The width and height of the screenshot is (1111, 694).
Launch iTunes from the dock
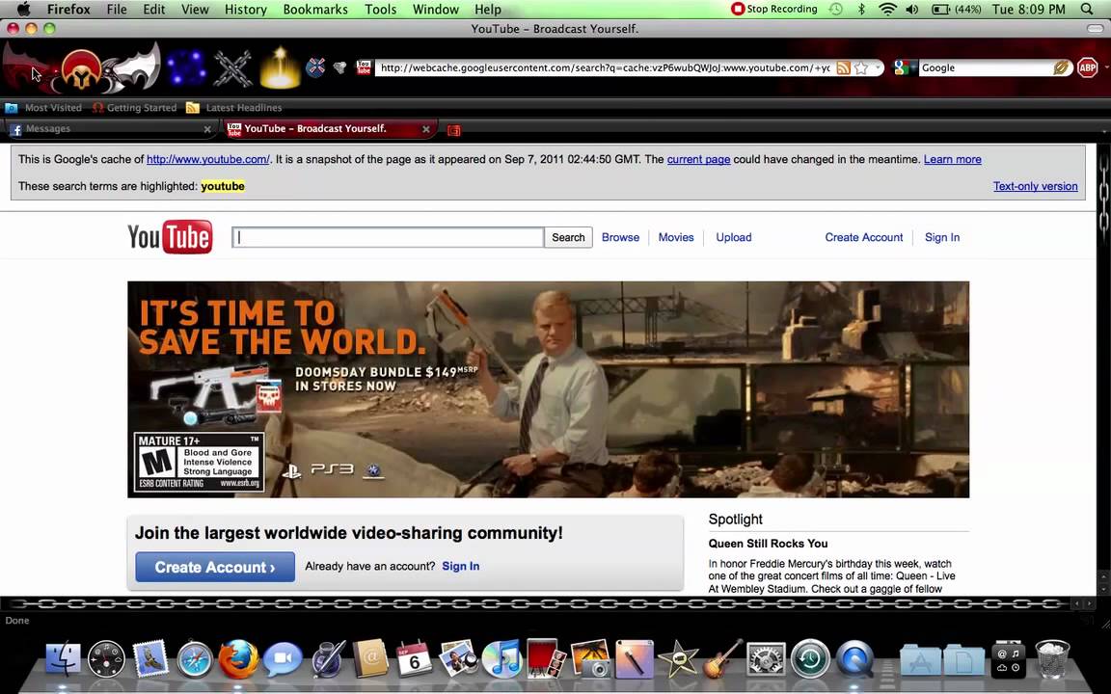[501, 659]
